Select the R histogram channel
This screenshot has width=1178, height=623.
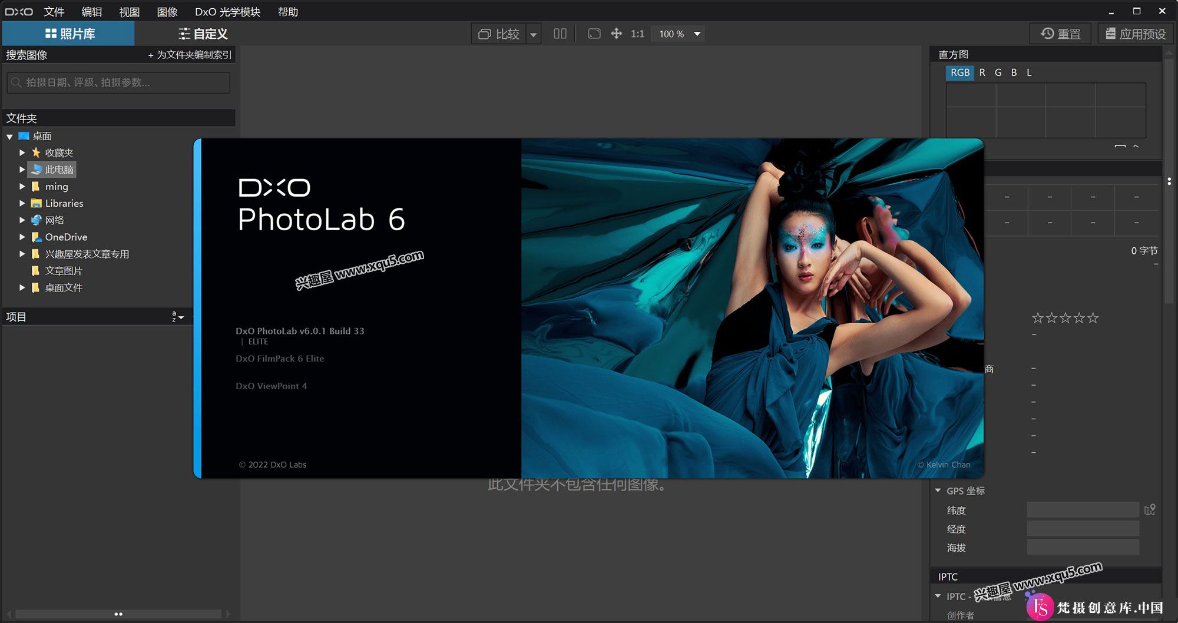[982, 72]
